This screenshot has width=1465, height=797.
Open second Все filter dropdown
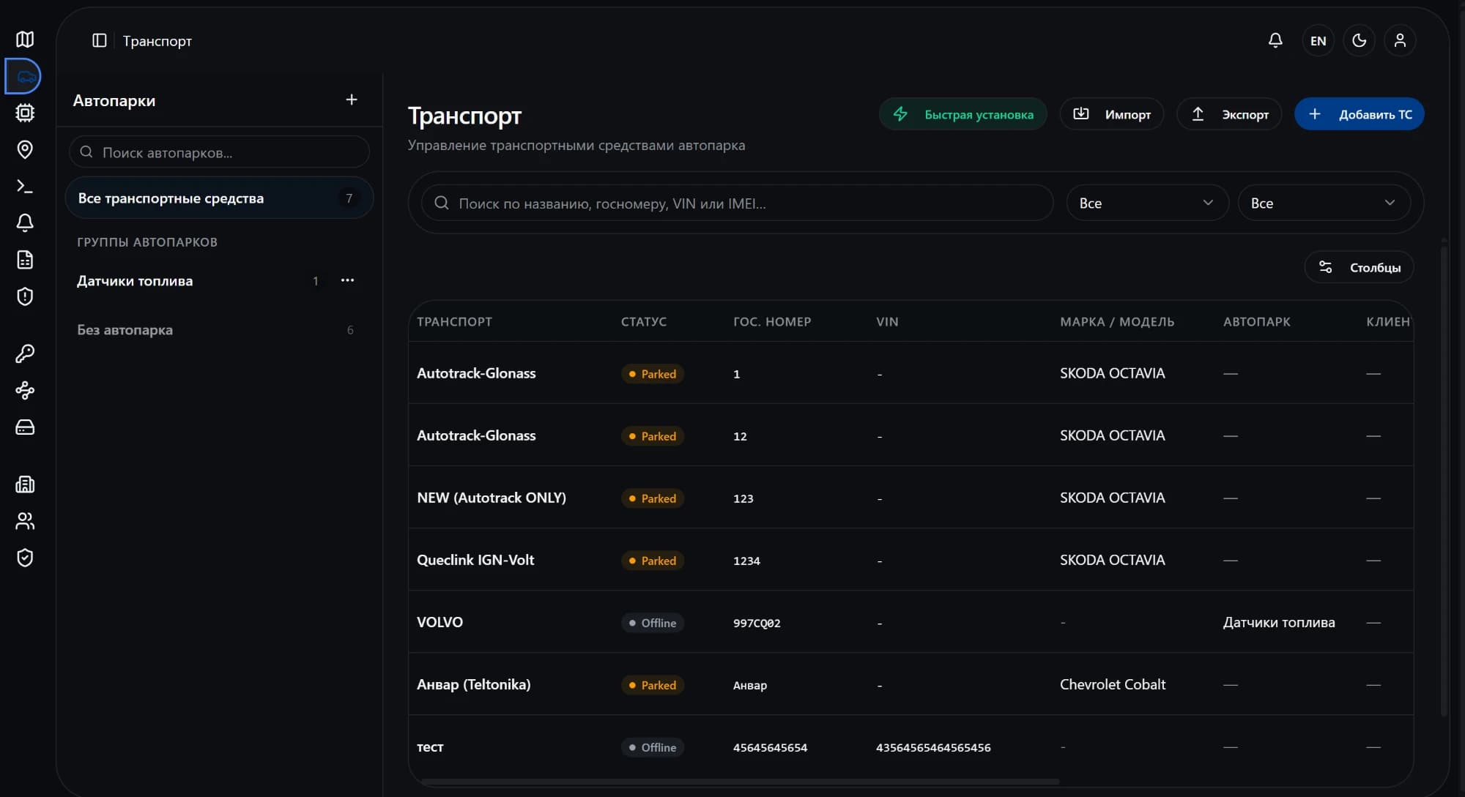[x=1324, y=203]
